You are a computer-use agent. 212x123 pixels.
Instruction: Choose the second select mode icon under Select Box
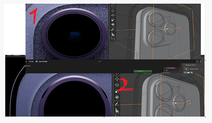188,73
